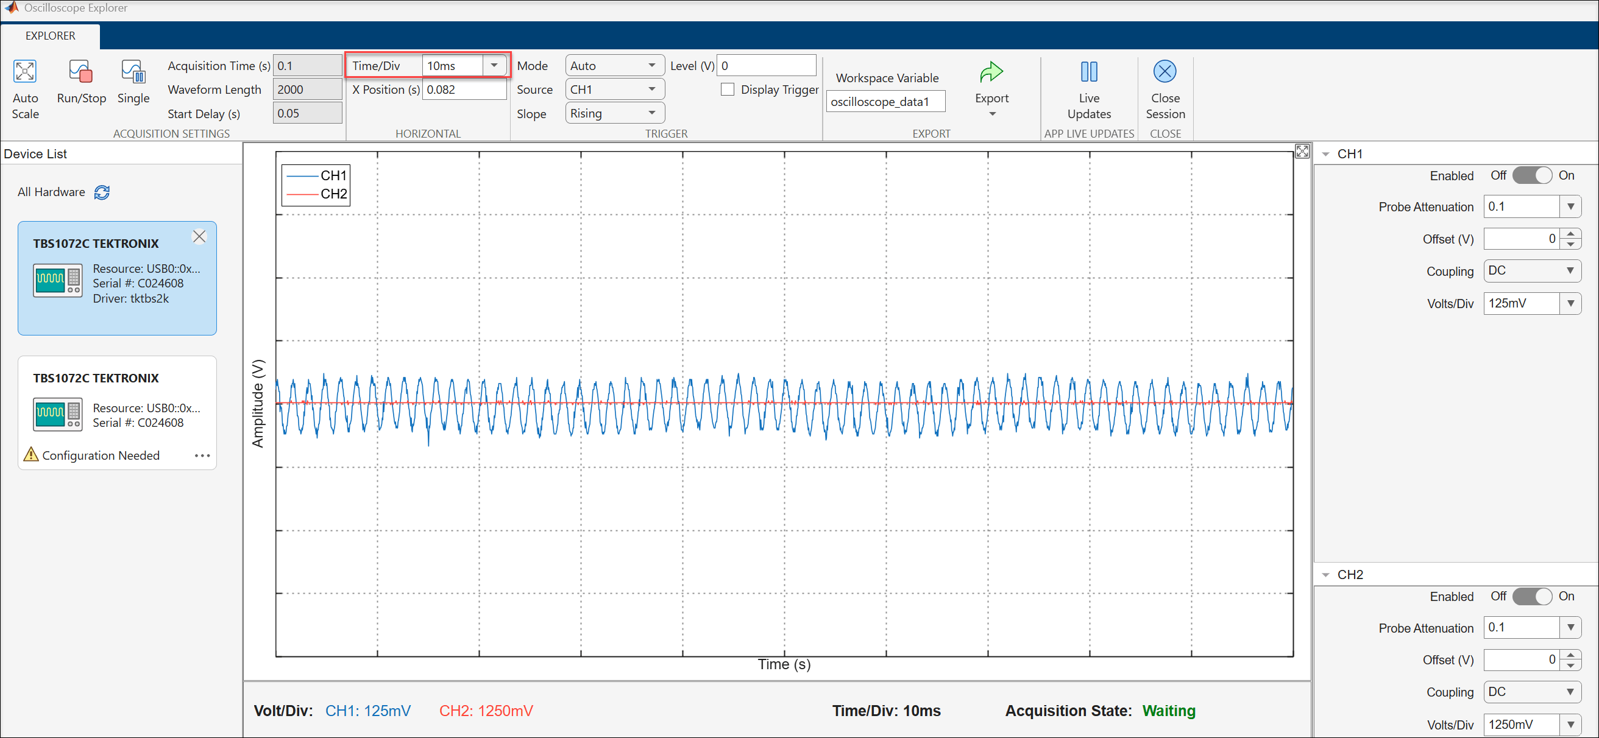Image resolution: width=1599 pixels, height=738 pixels.
Task: Open the Time/Div dropdown
Action: tap(494, 65)
